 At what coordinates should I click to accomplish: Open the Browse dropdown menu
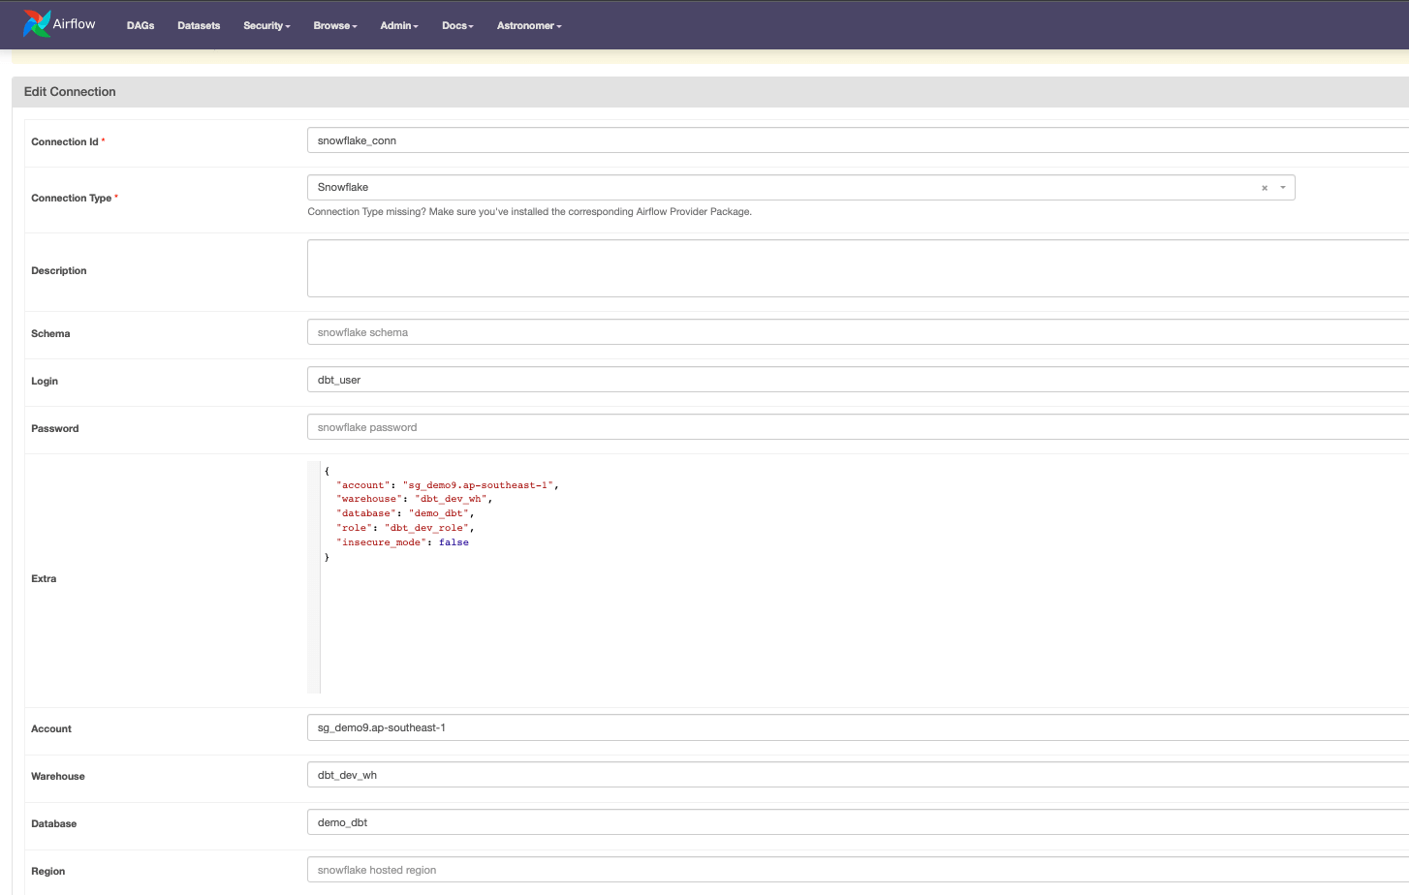pos(334,26)
